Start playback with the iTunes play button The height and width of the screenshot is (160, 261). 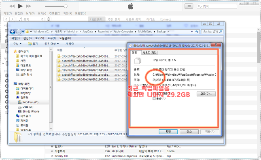tap(20, 6)
